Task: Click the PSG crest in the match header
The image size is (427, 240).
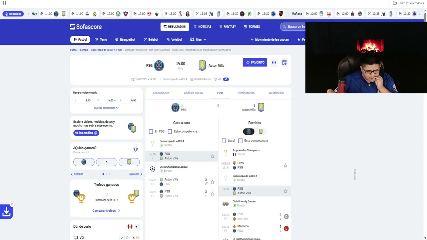Action: 159,66
